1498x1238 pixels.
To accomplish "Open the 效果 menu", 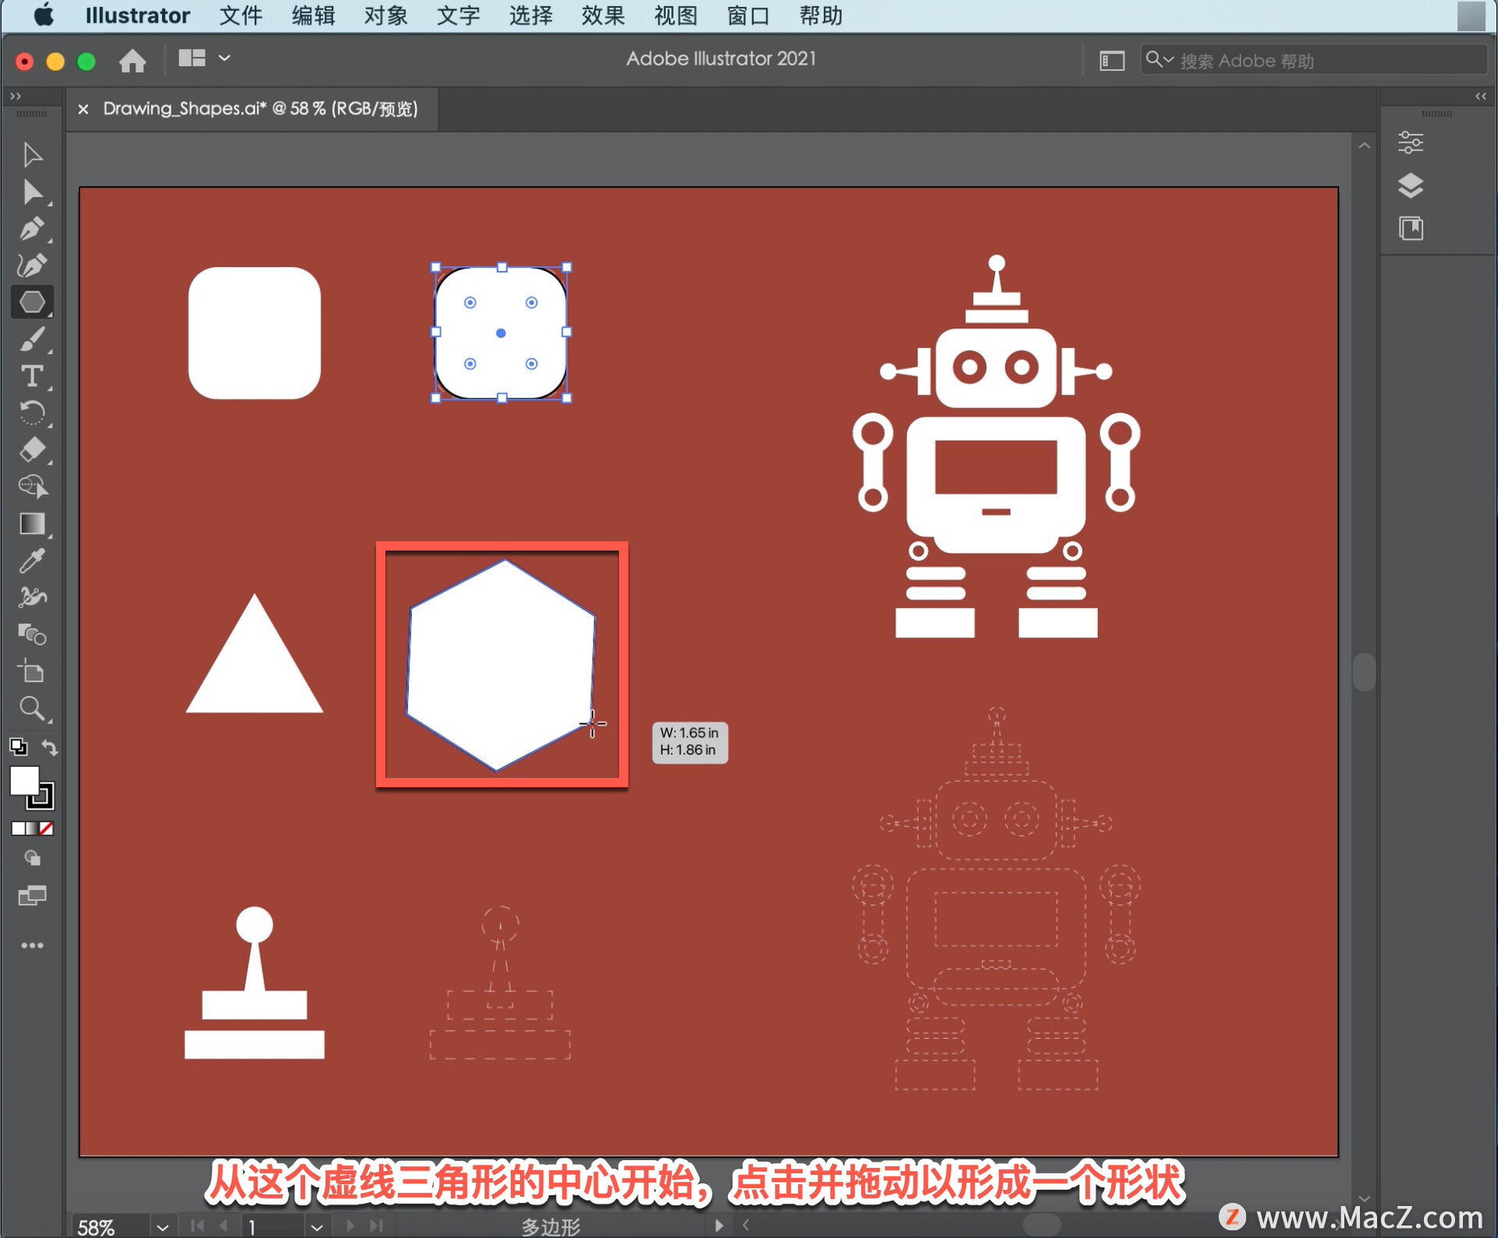I will [x=603, y=16].
